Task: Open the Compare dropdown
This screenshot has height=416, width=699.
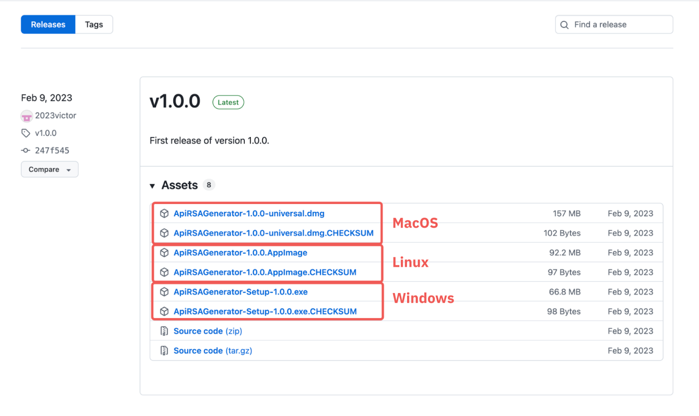Action: [49, 170]
